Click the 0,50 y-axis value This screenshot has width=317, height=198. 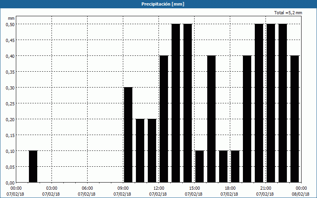(x=10, y=24)
